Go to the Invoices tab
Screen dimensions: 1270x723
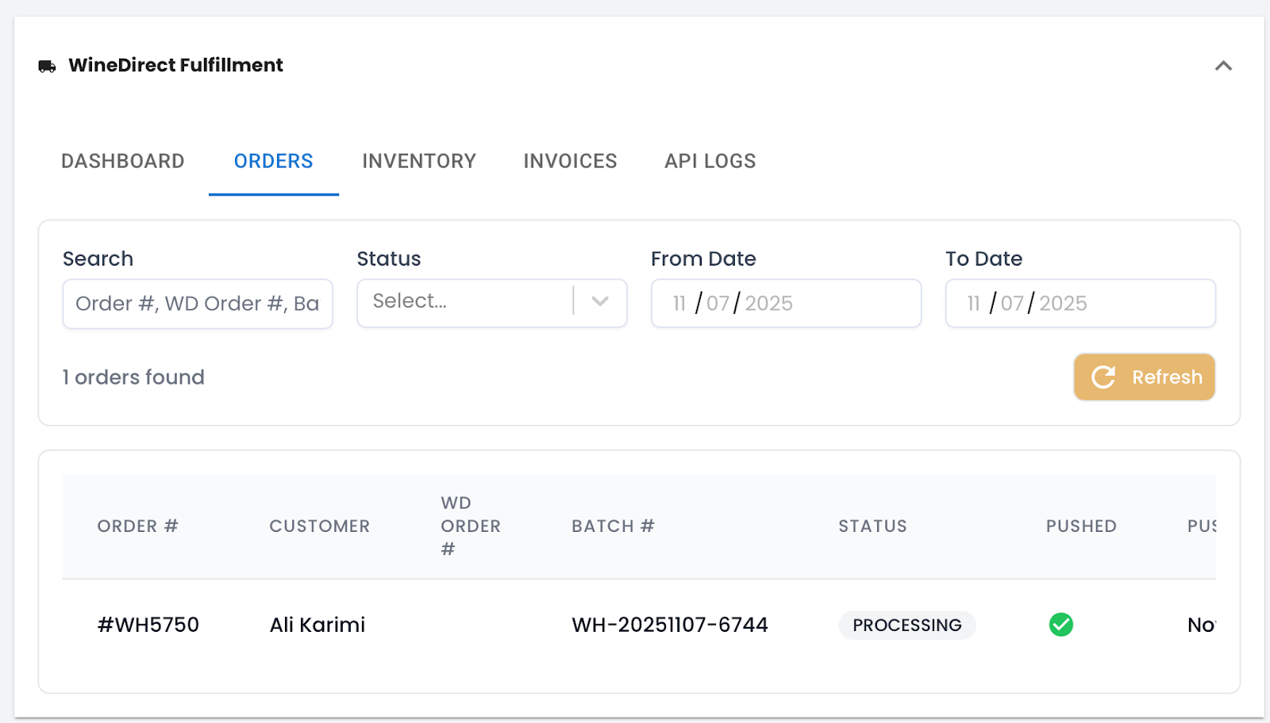click(x=570, y=161)
